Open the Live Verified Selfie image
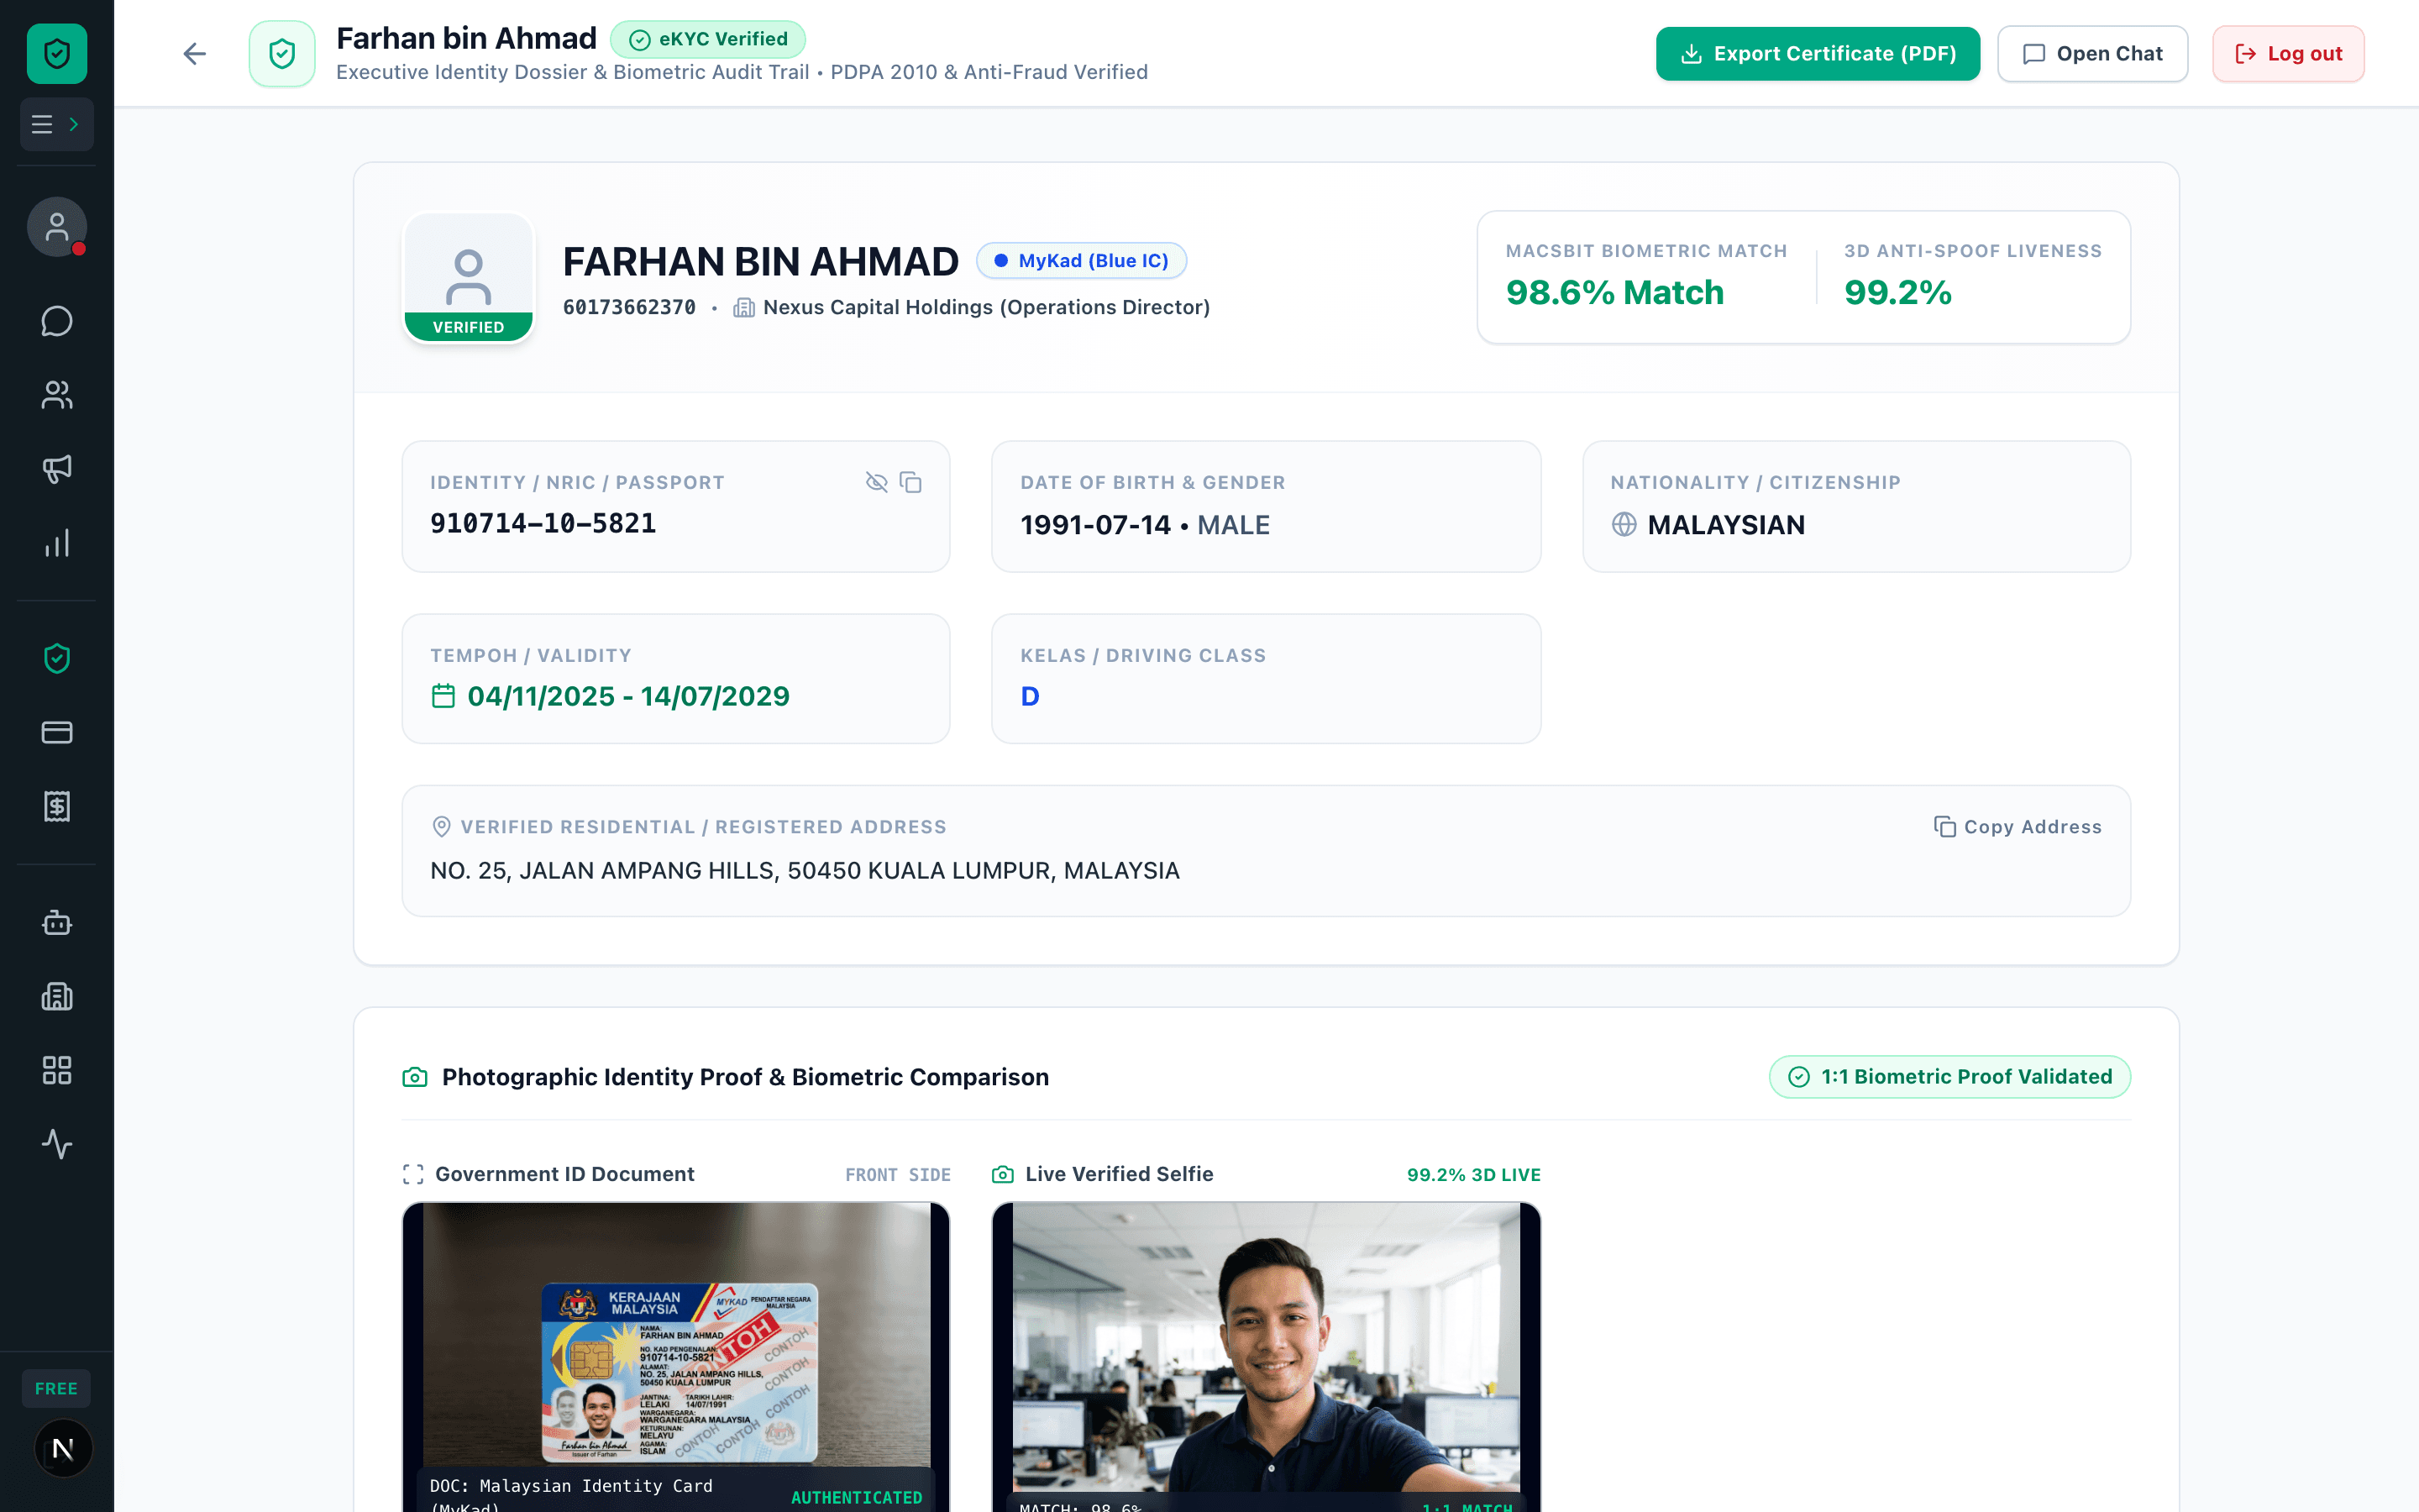Viewport: 2419px width, 1512px height. [x=1266, y=1357]
